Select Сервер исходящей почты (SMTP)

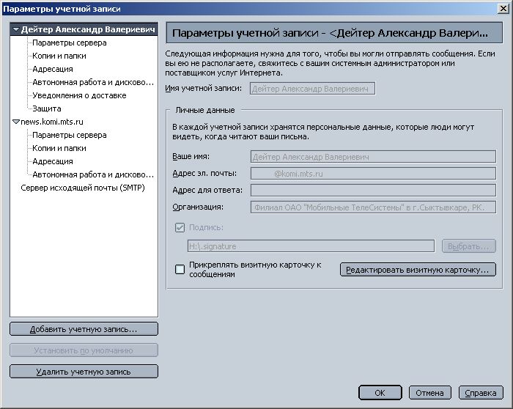click(82, 188)
